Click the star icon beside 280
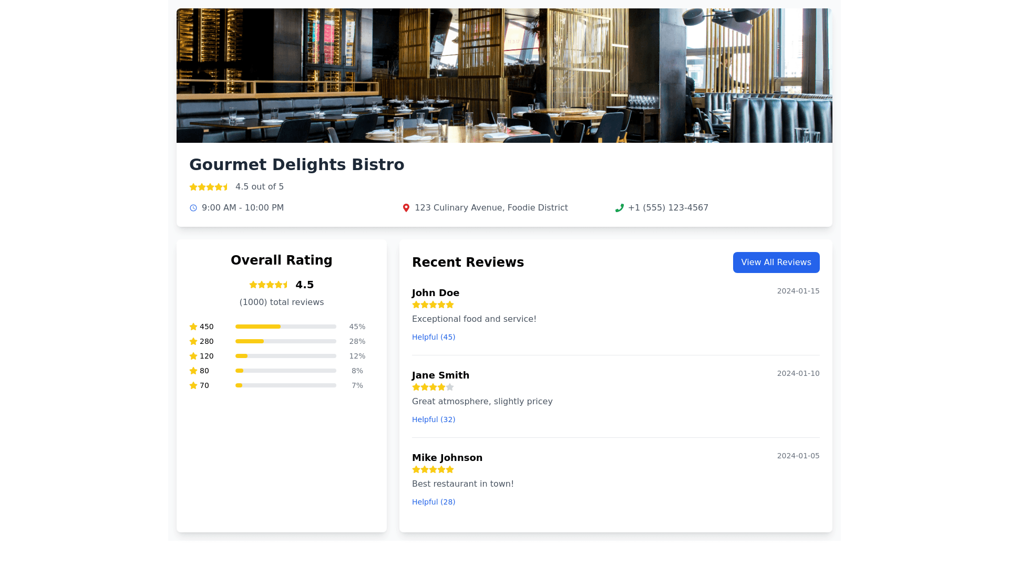 point(193,341)
